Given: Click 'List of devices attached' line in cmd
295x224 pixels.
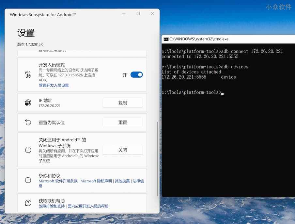Looking at the screenshot, I should point(191,72).
